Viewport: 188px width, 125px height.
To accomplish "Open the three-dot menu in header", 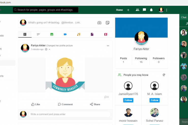I will tap(167, 10).
